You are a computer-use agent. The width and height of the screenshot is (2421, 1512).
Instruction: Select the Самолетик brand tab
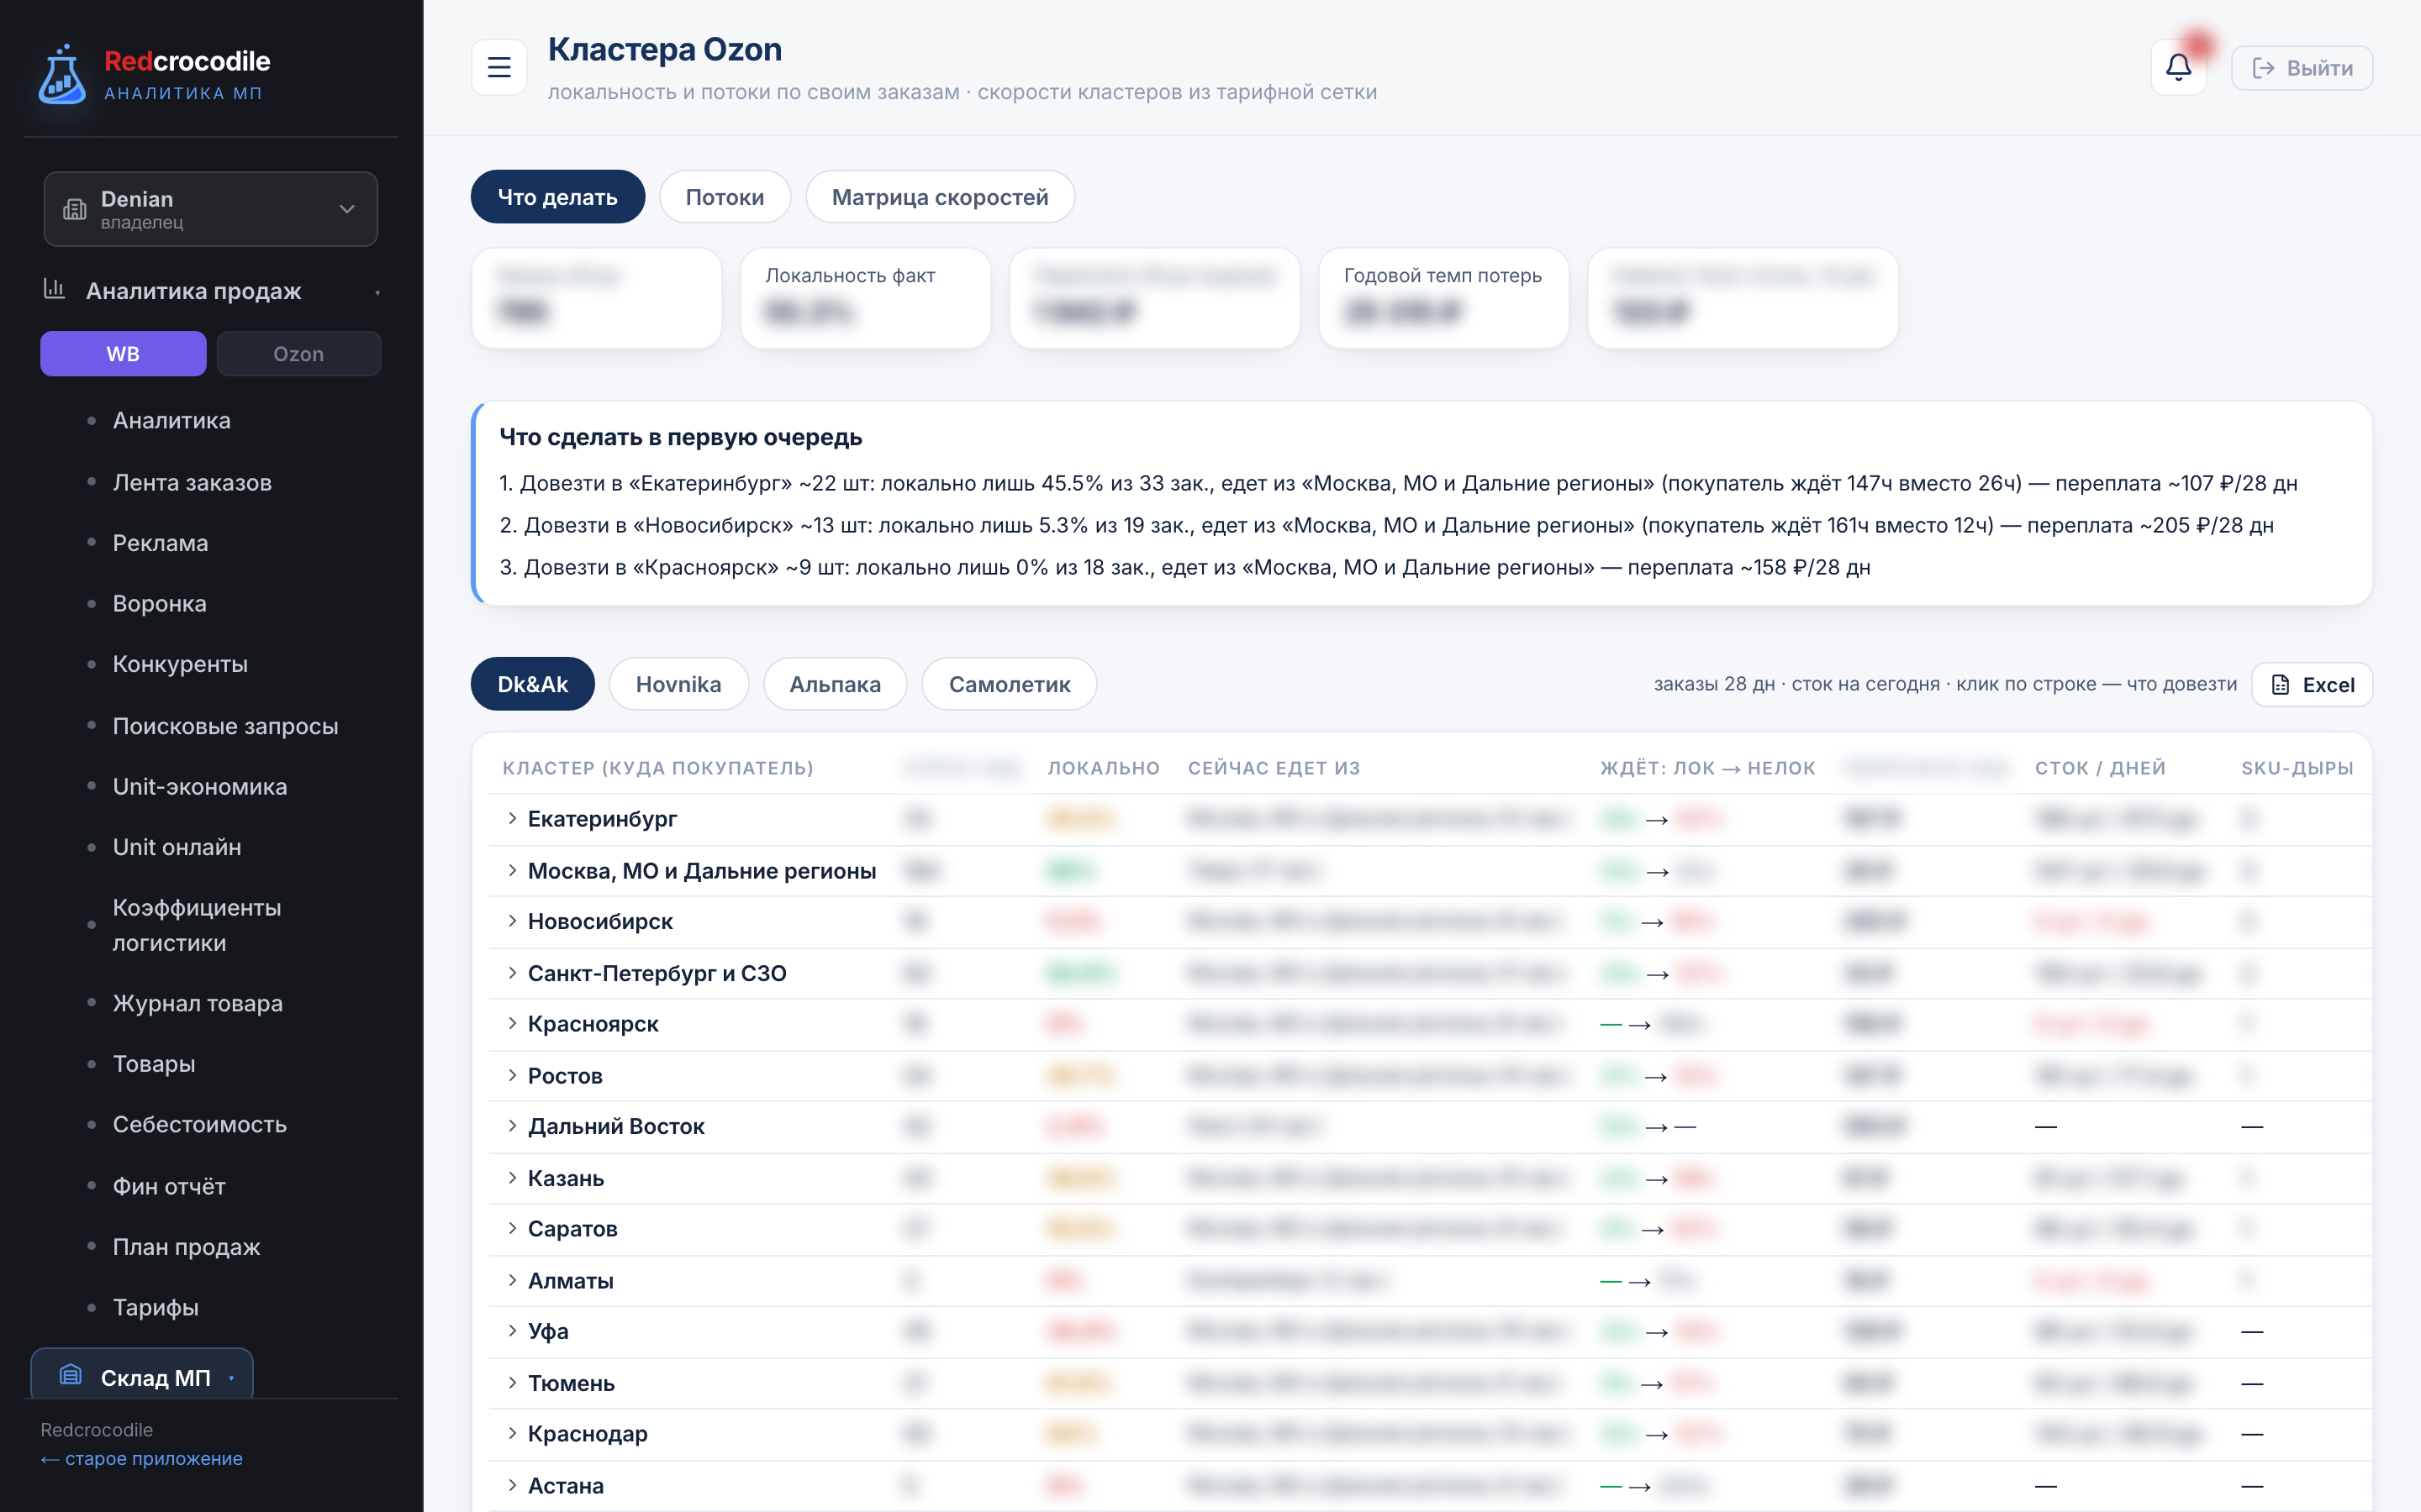click(1009, 684)
